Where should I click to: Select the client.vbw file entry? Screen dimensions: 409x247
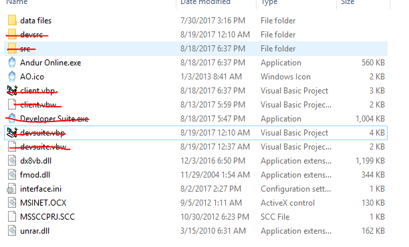pyautogui.click(x=38, y=105)
